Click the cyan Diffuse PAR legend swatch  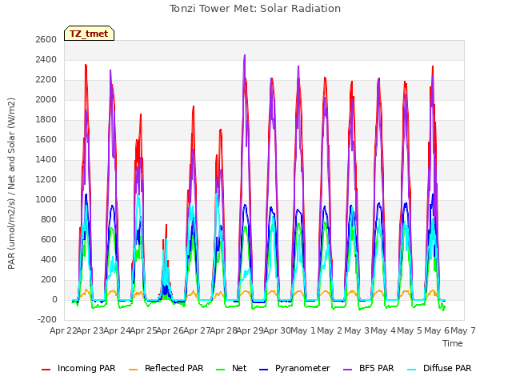pyautogui.click(x=412, y=370)
